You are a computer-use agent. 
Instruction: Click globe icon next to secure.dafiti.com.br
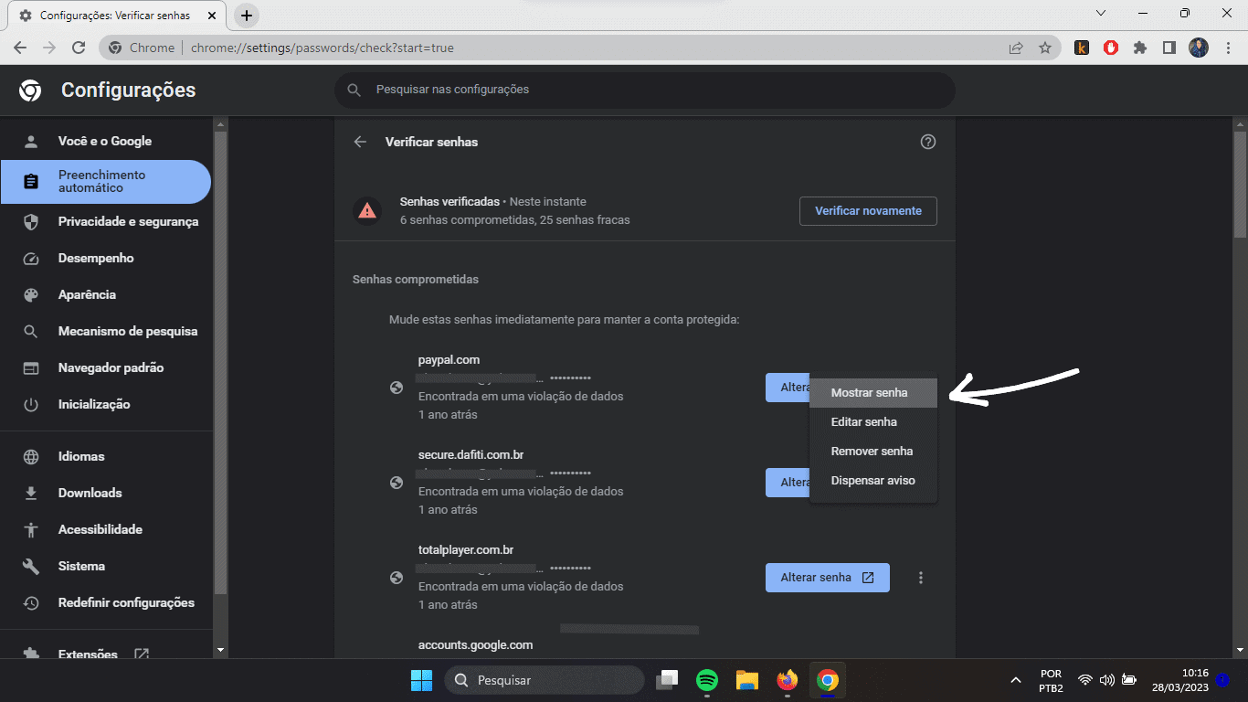397,483
